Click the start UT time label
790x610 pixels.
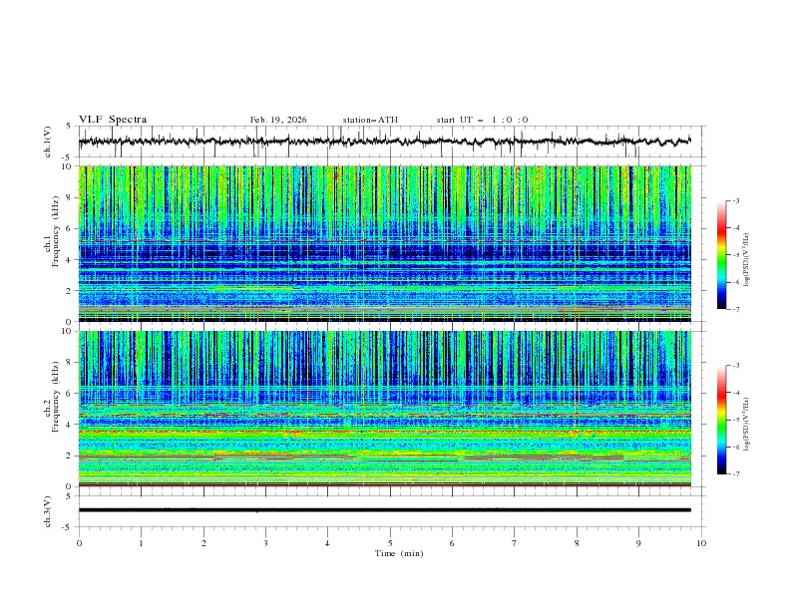point(482,120)
